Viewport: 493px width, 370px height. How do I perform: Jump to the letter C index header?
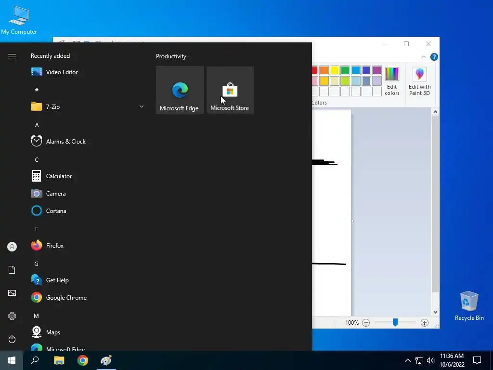click(x=37, y=160)
